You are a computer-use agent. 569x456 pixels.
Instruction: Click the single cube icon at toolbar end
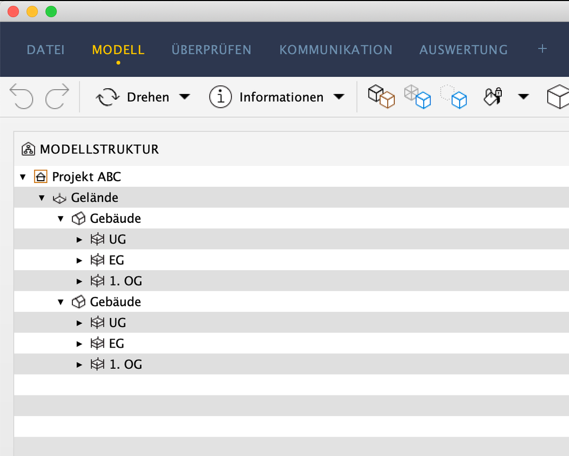pos(557,97)
